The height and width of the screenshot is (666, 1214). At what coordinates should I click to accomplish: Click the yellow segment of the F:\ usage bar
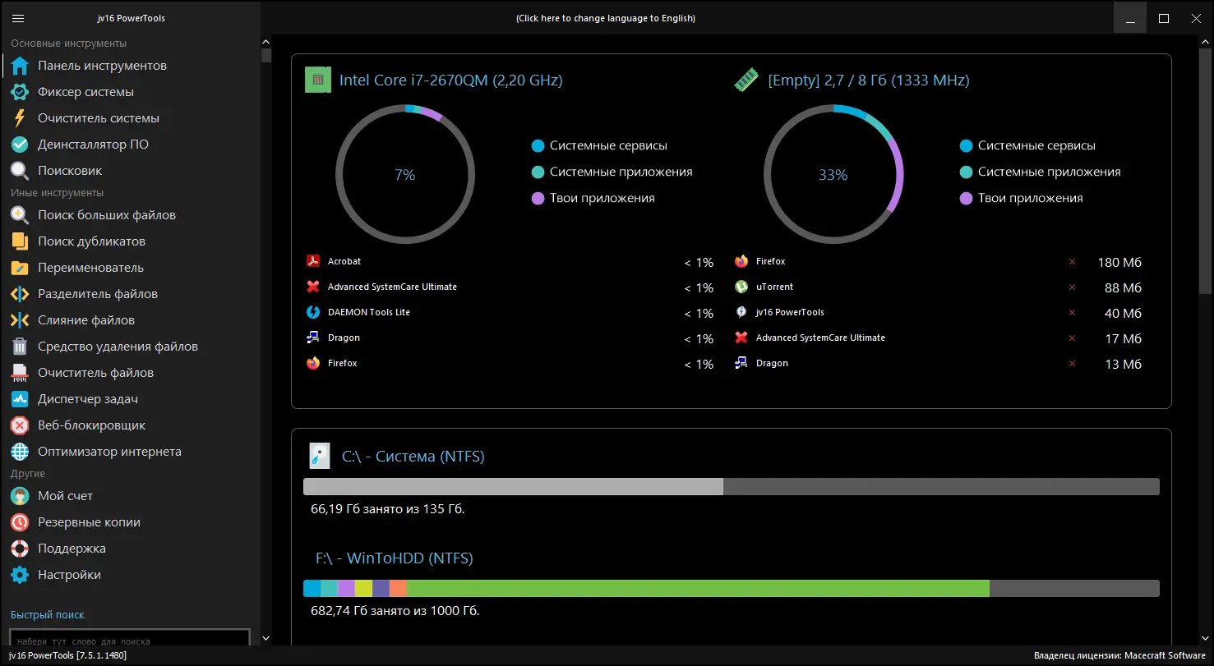pyautogui.click(x=363, y=589)
